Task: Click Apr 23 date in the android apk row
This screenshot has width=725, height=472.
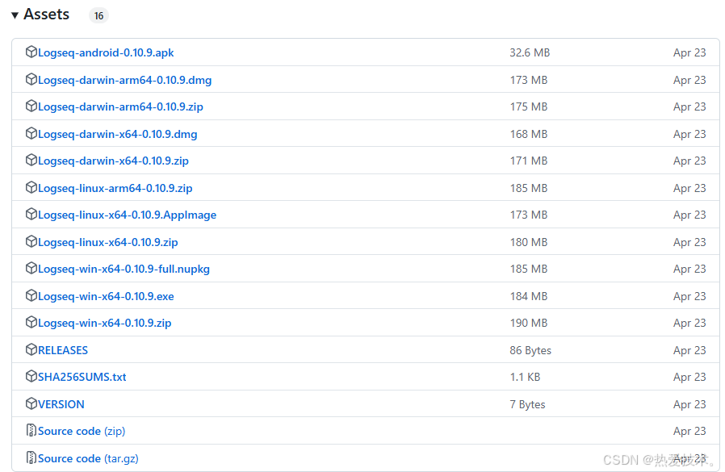Action: (689, 52)
